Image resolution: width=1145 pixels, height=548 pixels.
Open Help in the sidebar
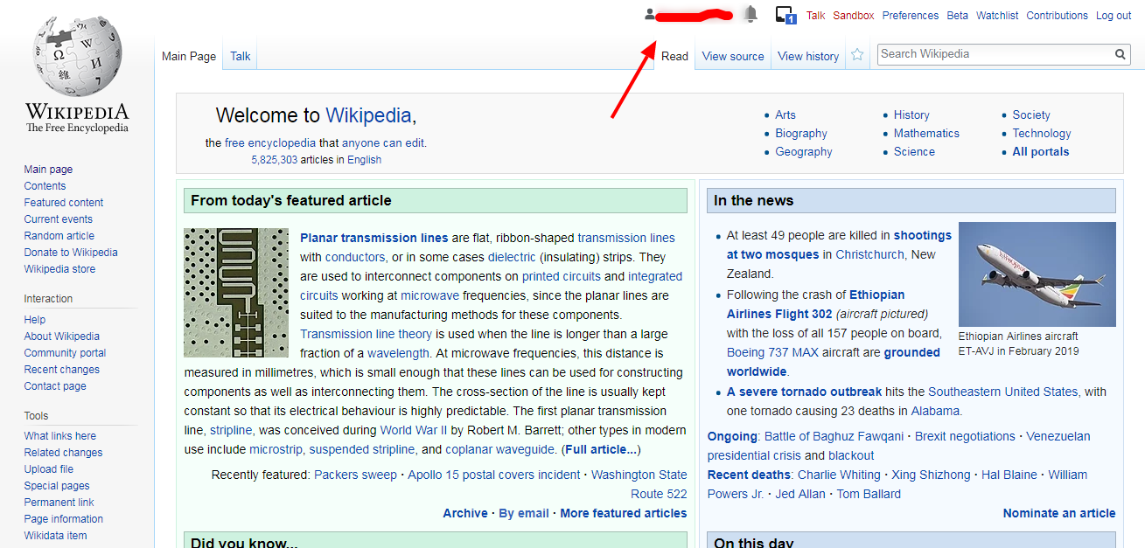[35, 320]
